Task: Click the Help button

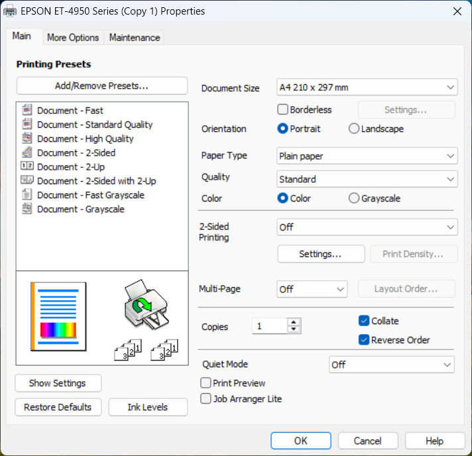Action: click(x=434, y=441)
